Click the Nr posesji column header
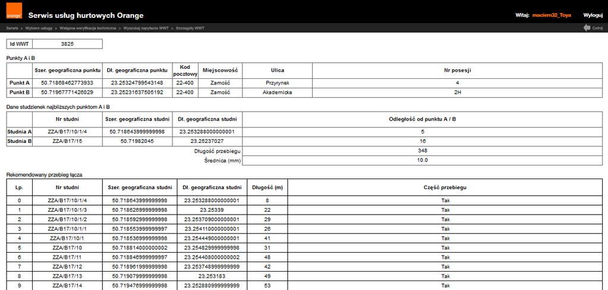Image resolution: width=608 pixels, height=290 pixels. coord(458,71)
